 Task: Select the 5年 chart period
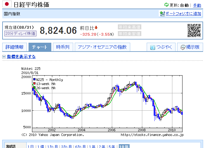(x=112, y=146)
